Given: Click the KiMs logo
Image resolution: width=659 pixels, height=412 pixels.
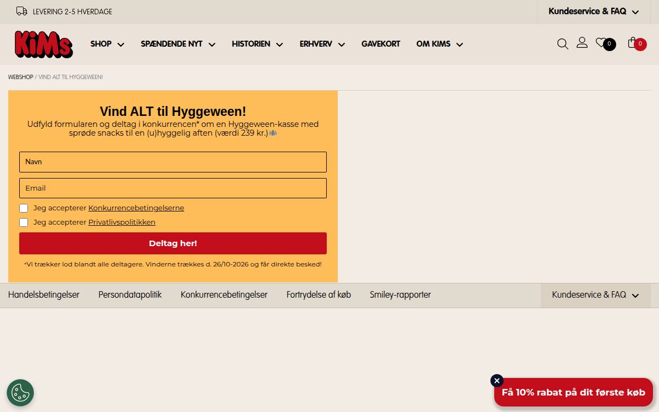Looking at the screenshot, I should click(x=44, y=44).
